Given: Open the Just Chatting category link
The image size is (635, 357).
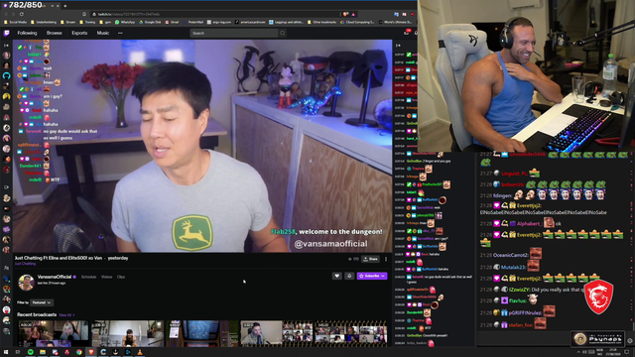Looking at the screenshot, I should coord(25,264).
